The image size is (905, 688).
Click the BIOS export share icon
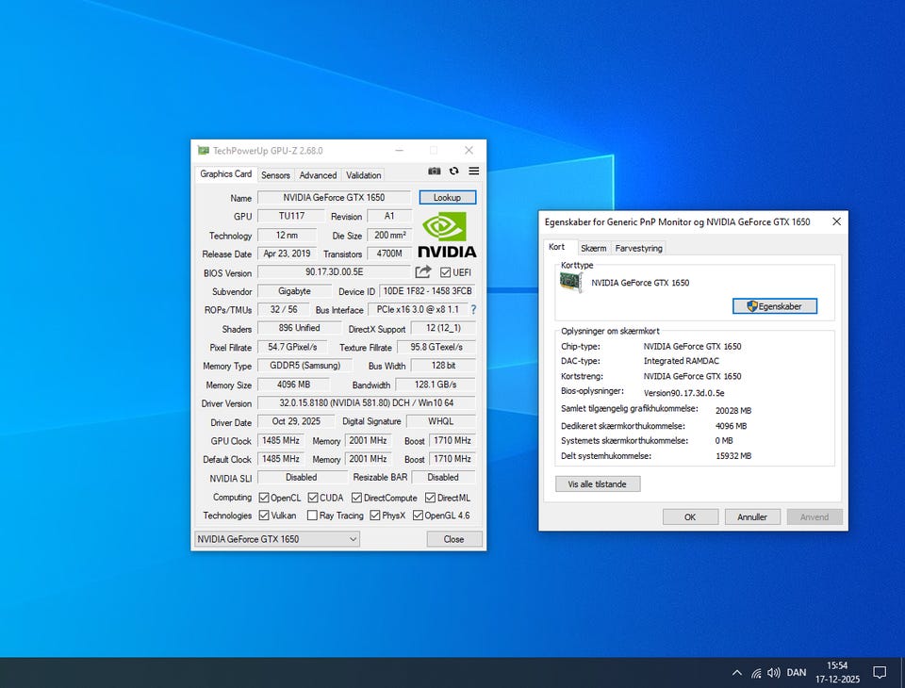point(423,272)
